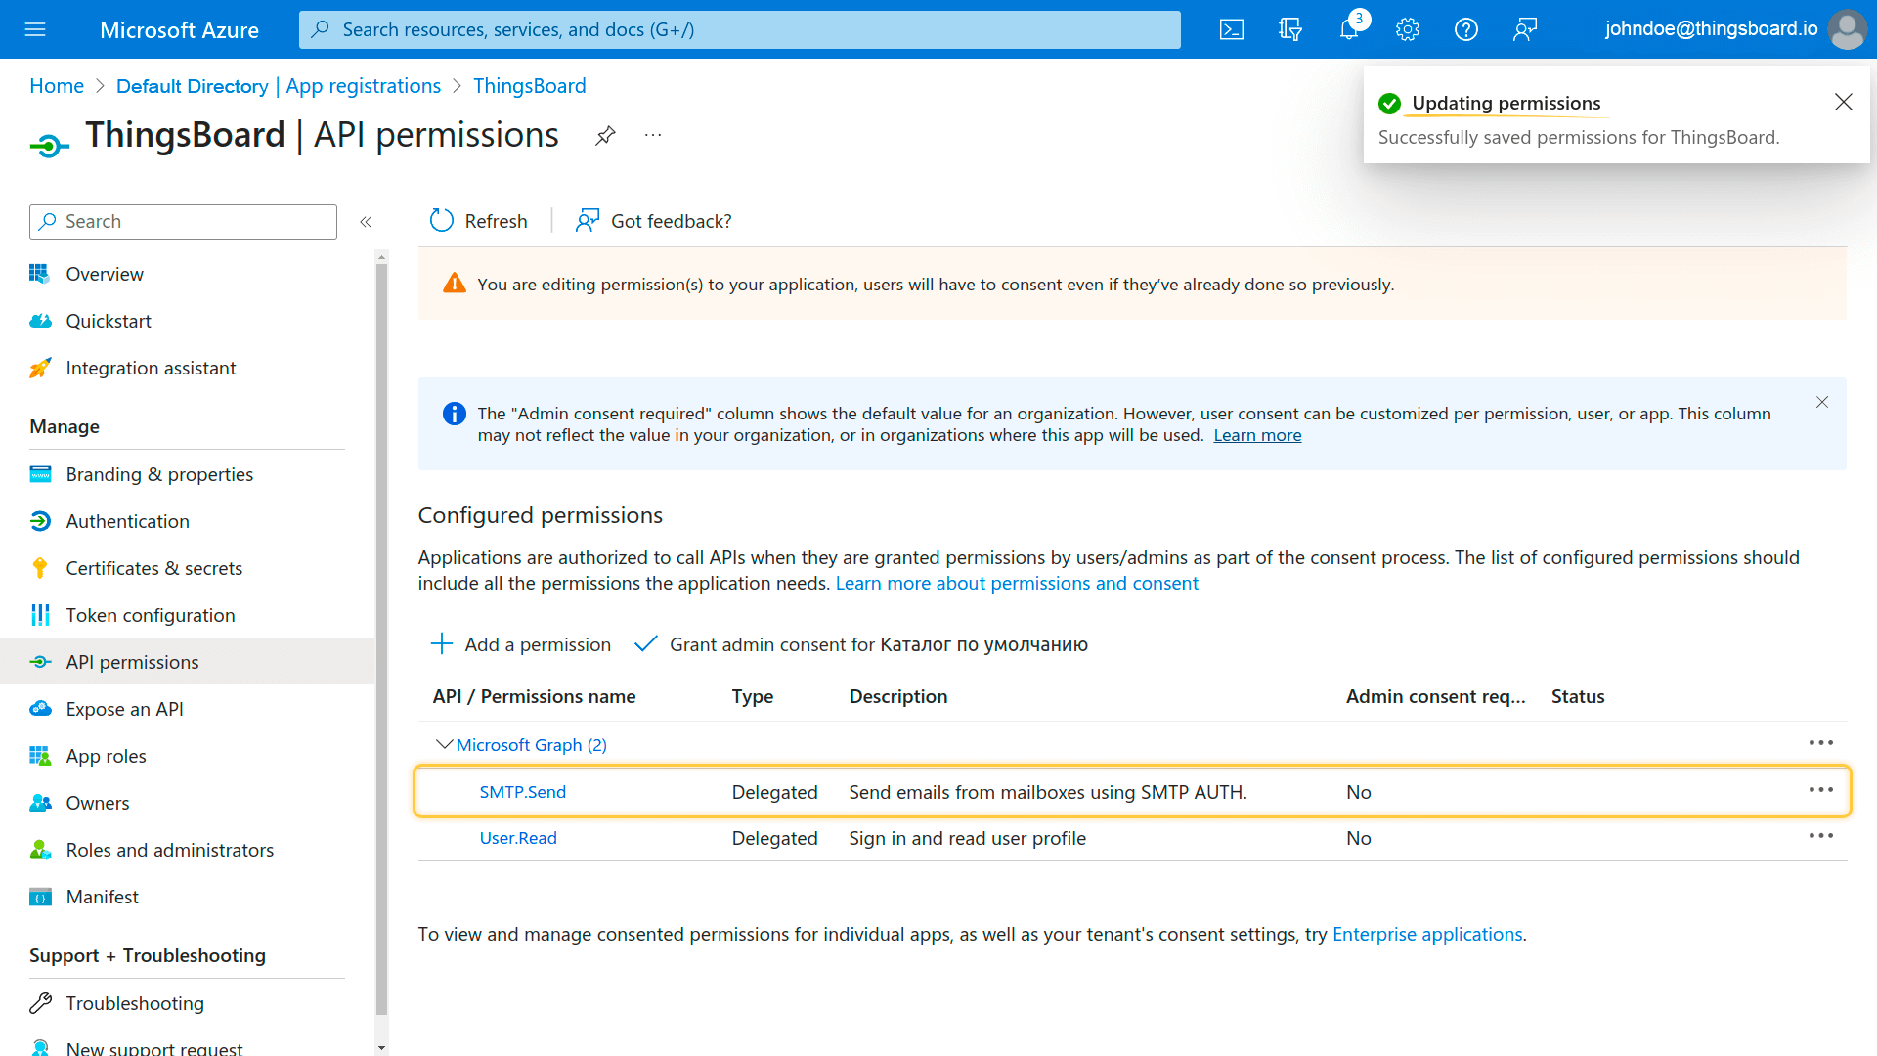1877x1056 pixels.
Task: Collapse the Microsoft Graph permissions group
Action: click(x=444, y=745)
